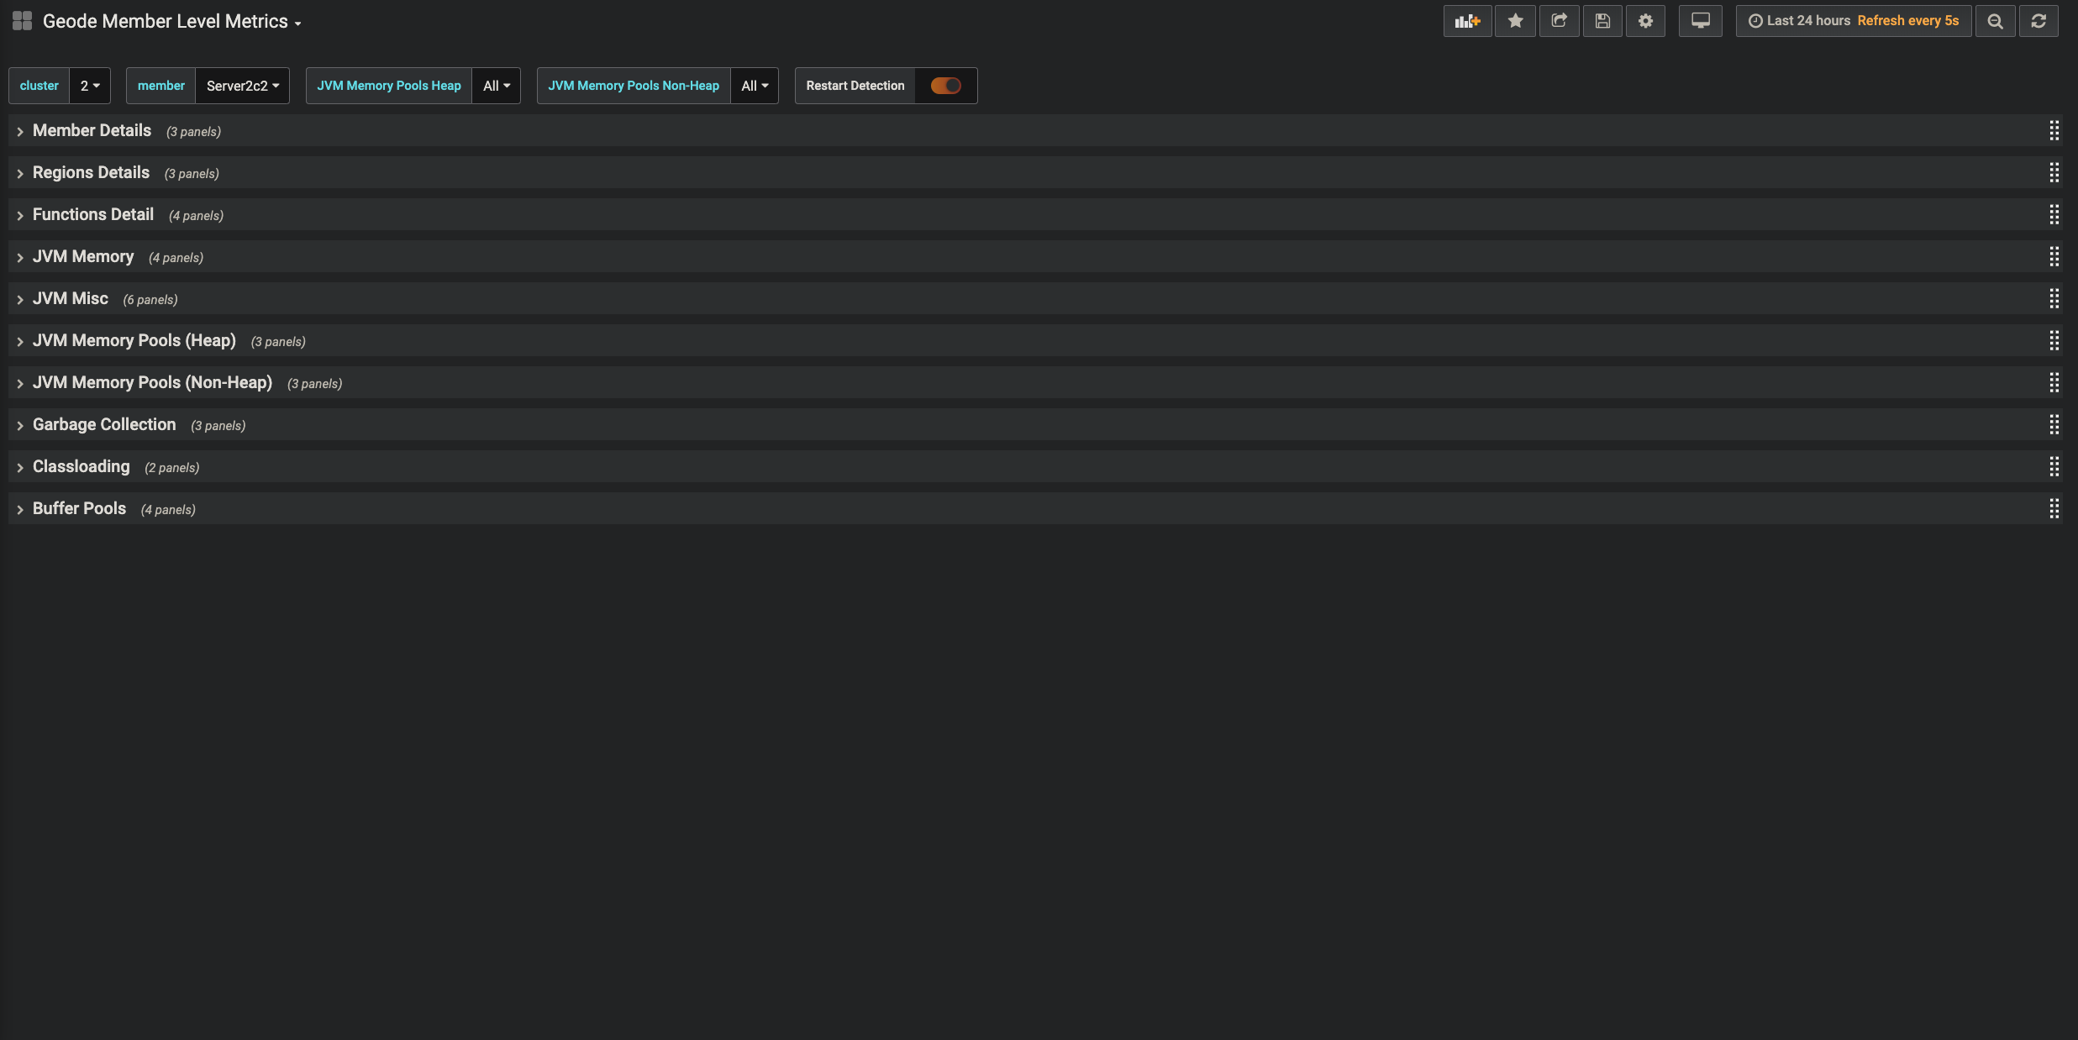The image size is (2078, 1040).
Task: Zoom out time range magnifier
Action: pos(1995,21)
